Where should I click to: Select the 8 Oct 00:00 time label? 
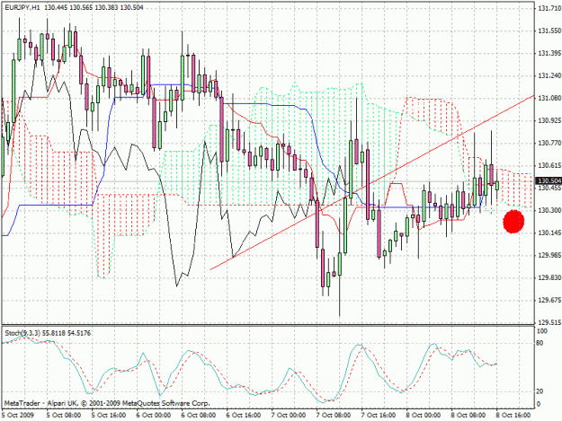point(424,415)
